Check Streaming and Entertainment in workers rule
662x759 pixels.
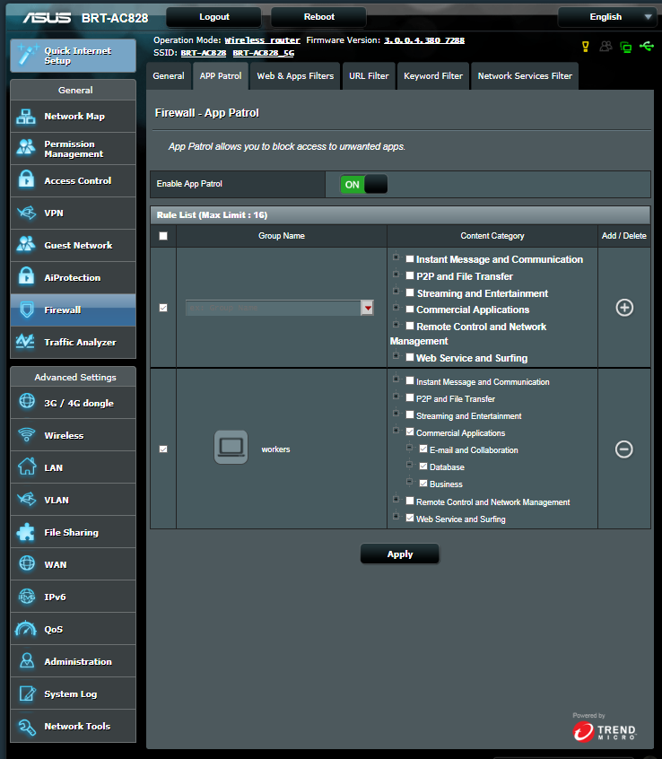[x=410, y=415]
